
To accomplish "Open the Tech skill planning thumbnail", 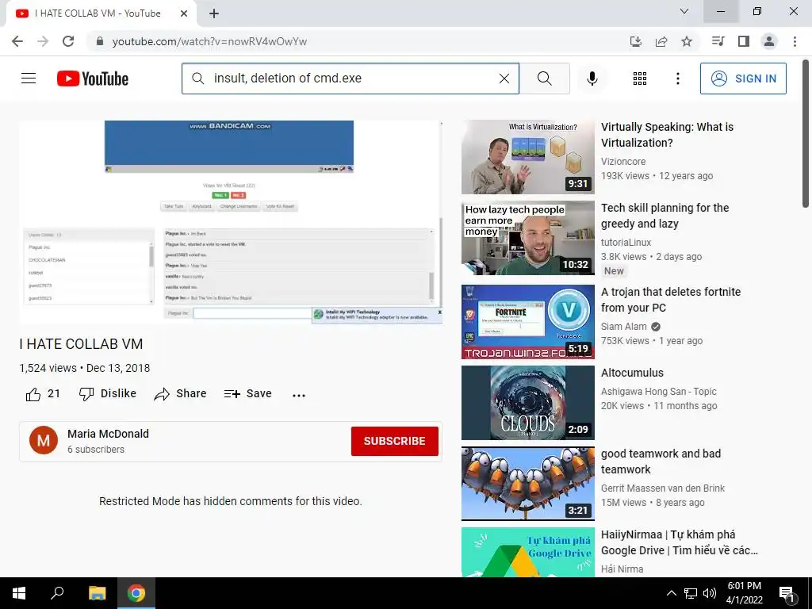I will (527, 238).
